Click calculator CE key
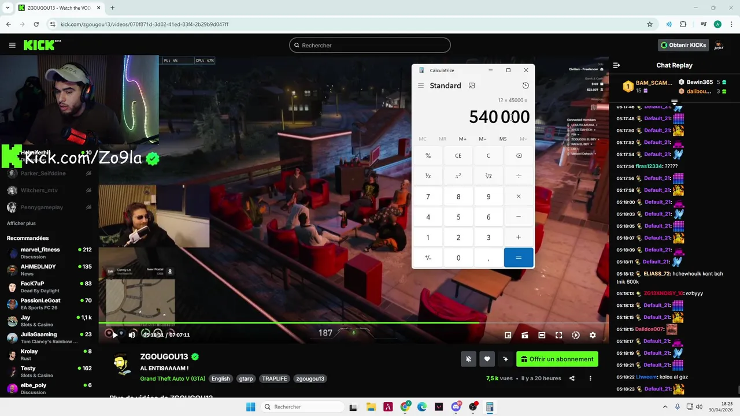Screen dimensions: 740x416 (458, 155)
